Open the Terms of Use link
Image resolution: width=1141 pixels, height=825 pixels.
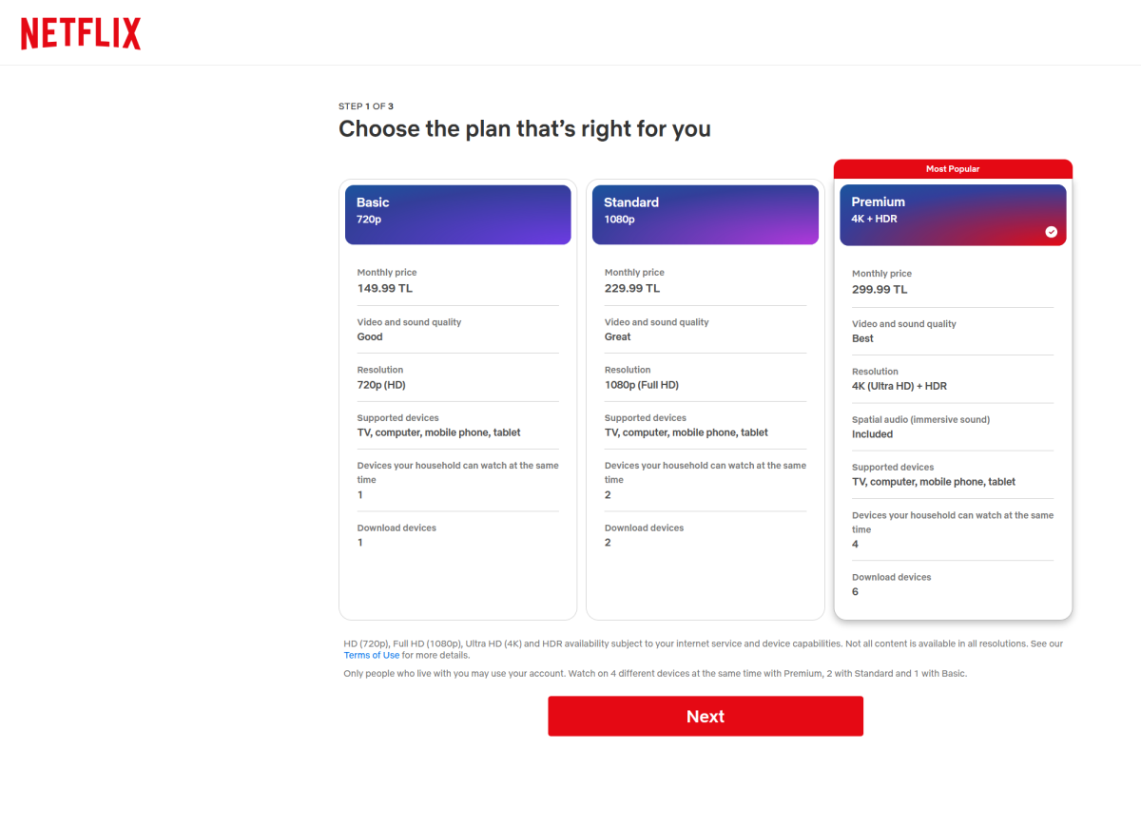(x=371, y=654)
